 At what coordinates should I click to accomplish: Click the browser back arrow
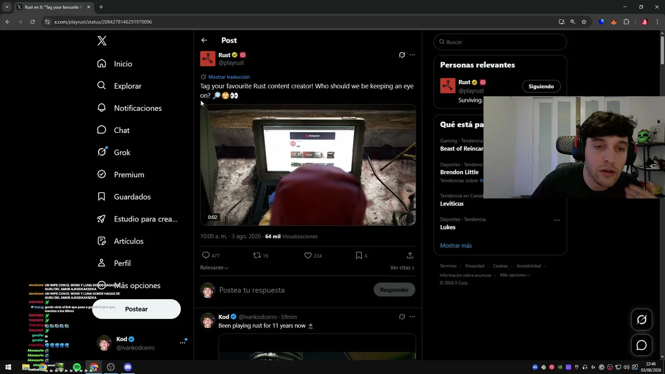[7, 22]
